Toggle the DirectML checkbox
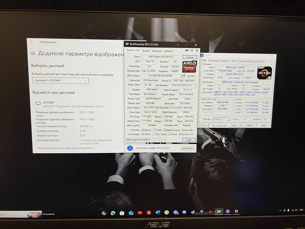Image resolution: width=305 pixels, height=229 pixels. [x=183, y=130]
